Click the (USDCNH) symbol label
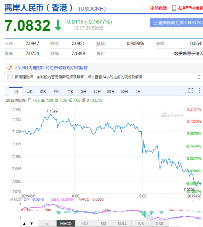Image resolution: width=203 pixels, height=227 pixels. click(x=92, y=9)
